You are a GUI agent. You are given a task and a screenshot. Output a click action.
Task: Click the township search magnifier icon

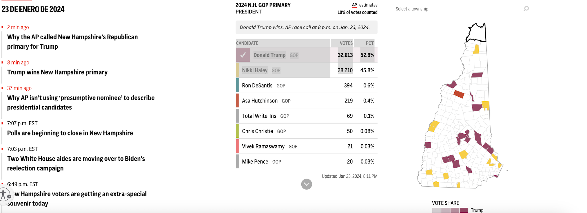526,9
